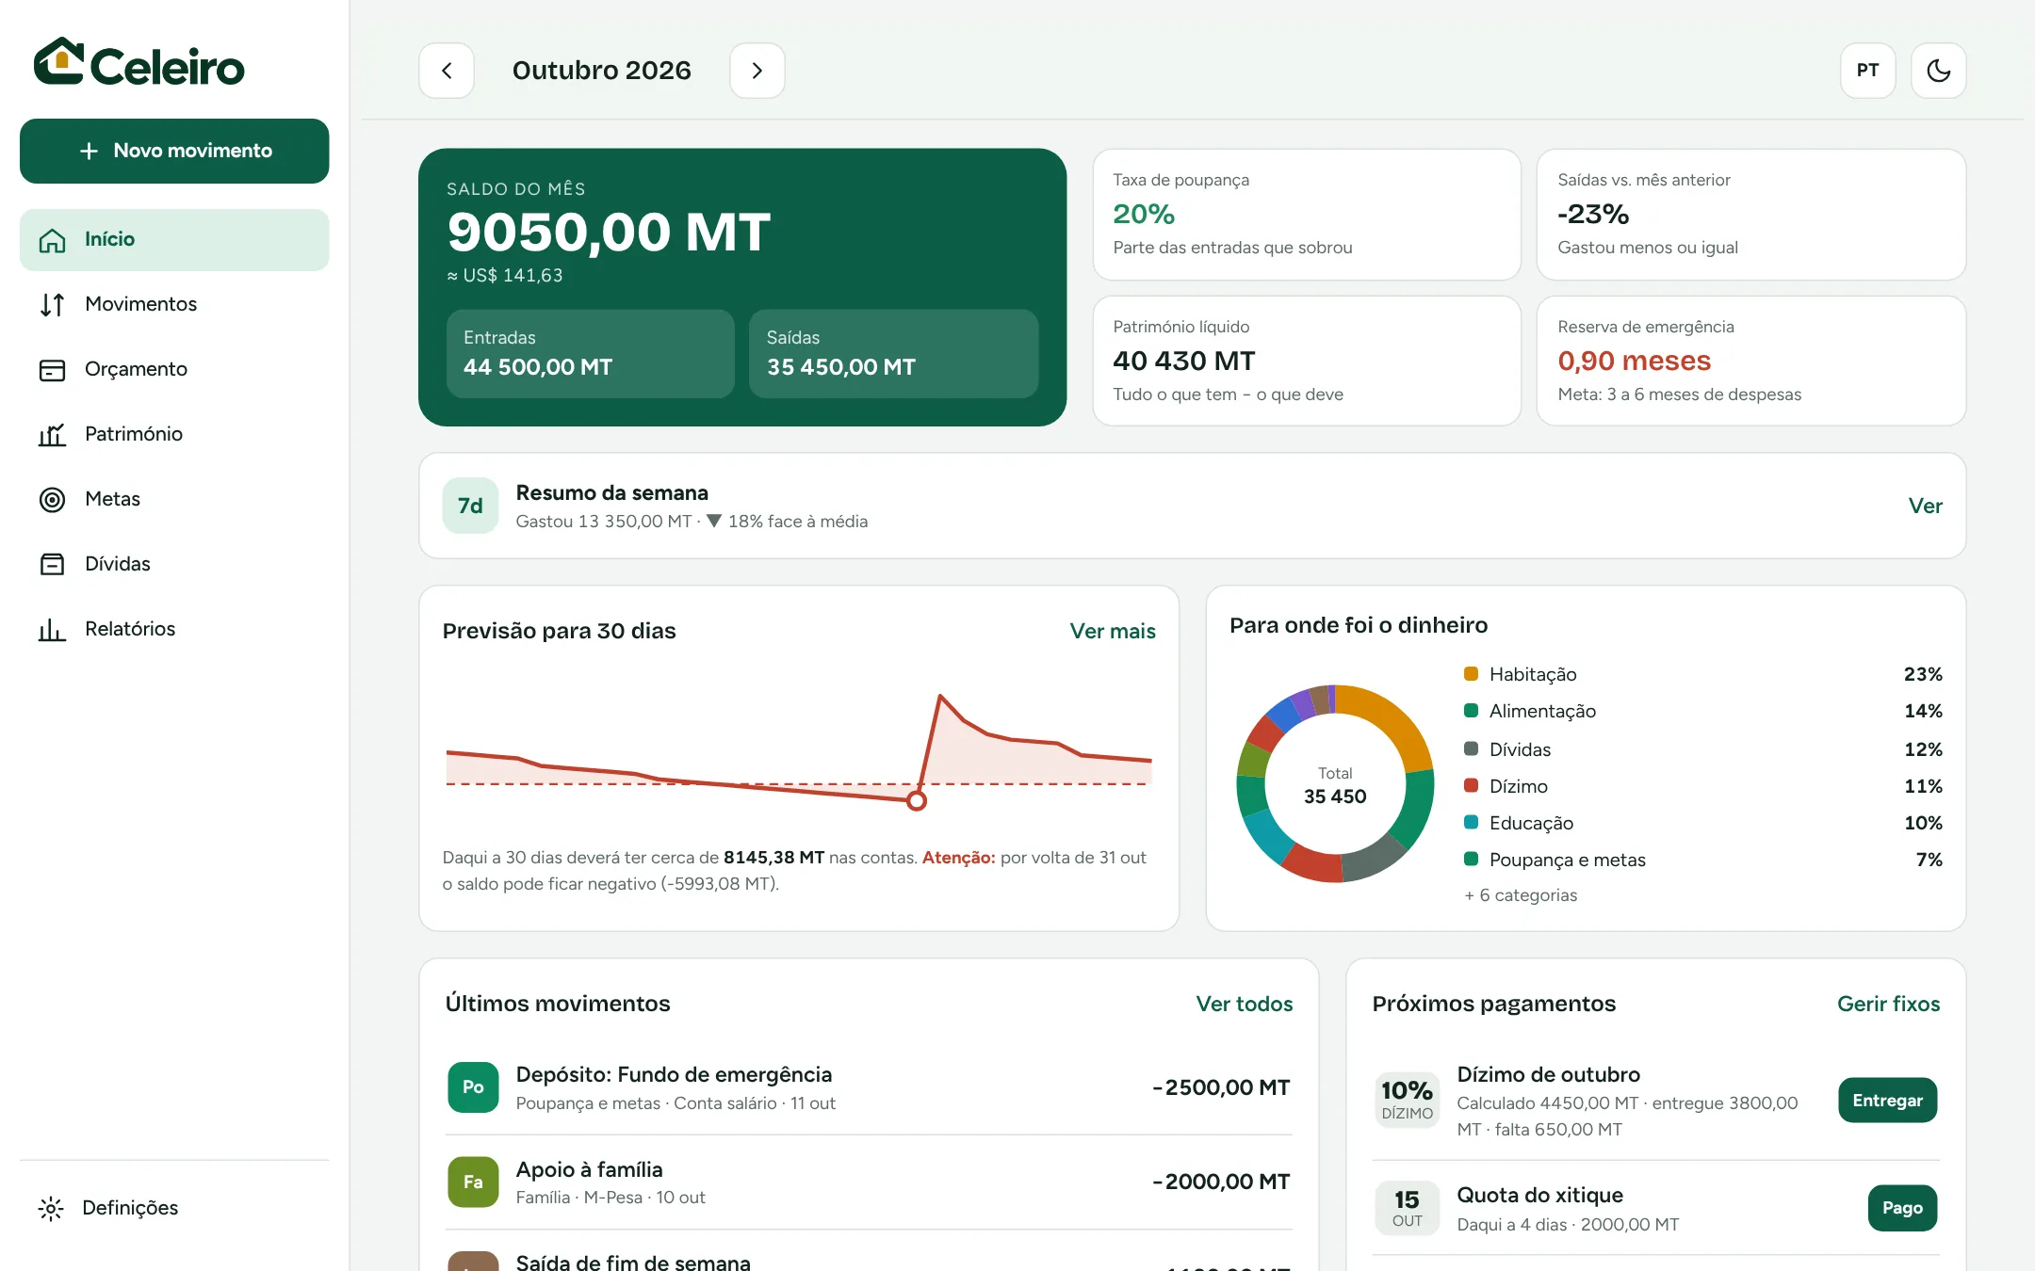Click the Relatórios bar chart icon
Viewport: 2035px width, 1271px height.
coord(52,629)
